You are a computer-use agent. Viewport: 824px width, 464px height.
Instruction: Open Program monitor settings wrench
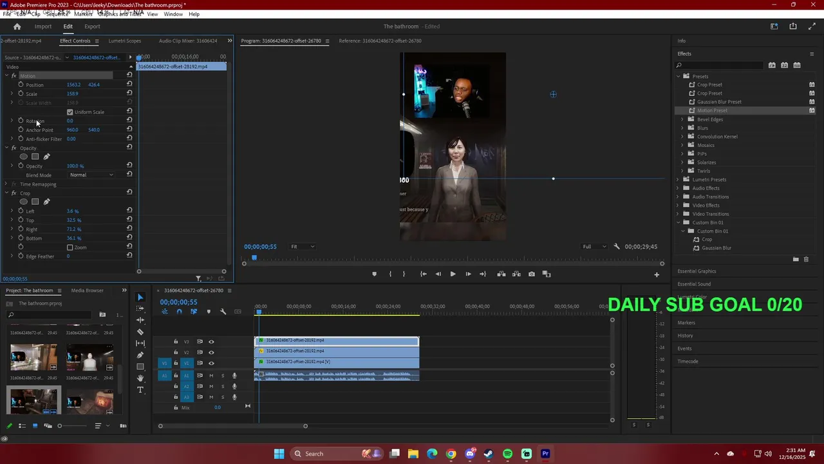(x=617, y=246)
